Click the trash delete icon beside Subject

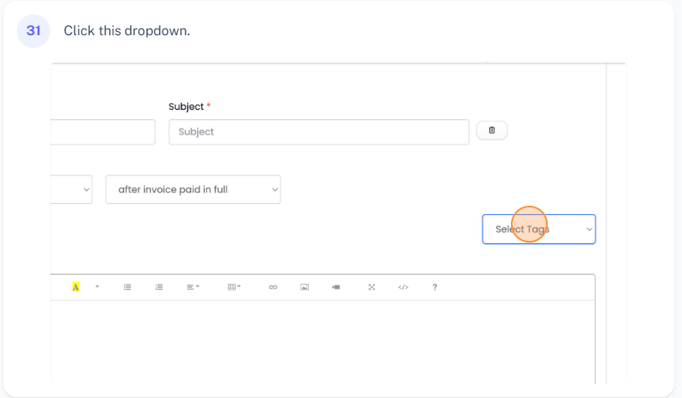492,130
